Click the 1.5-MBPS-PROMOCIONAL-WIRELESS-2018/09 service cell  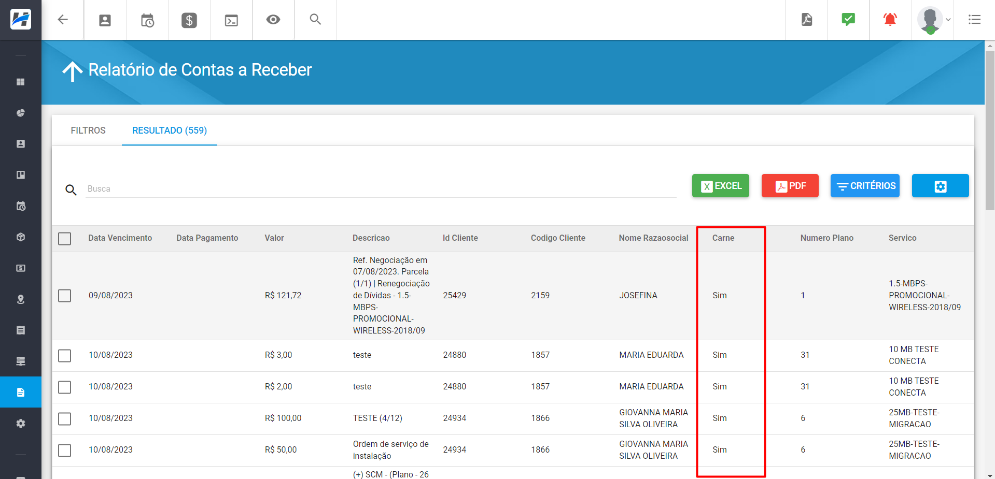[x=925, y=296]
